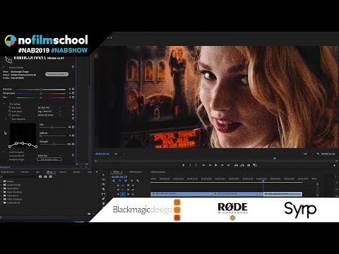339x254 pixels.
Task: Export frame with camera icon
Action: coord(249,165)
